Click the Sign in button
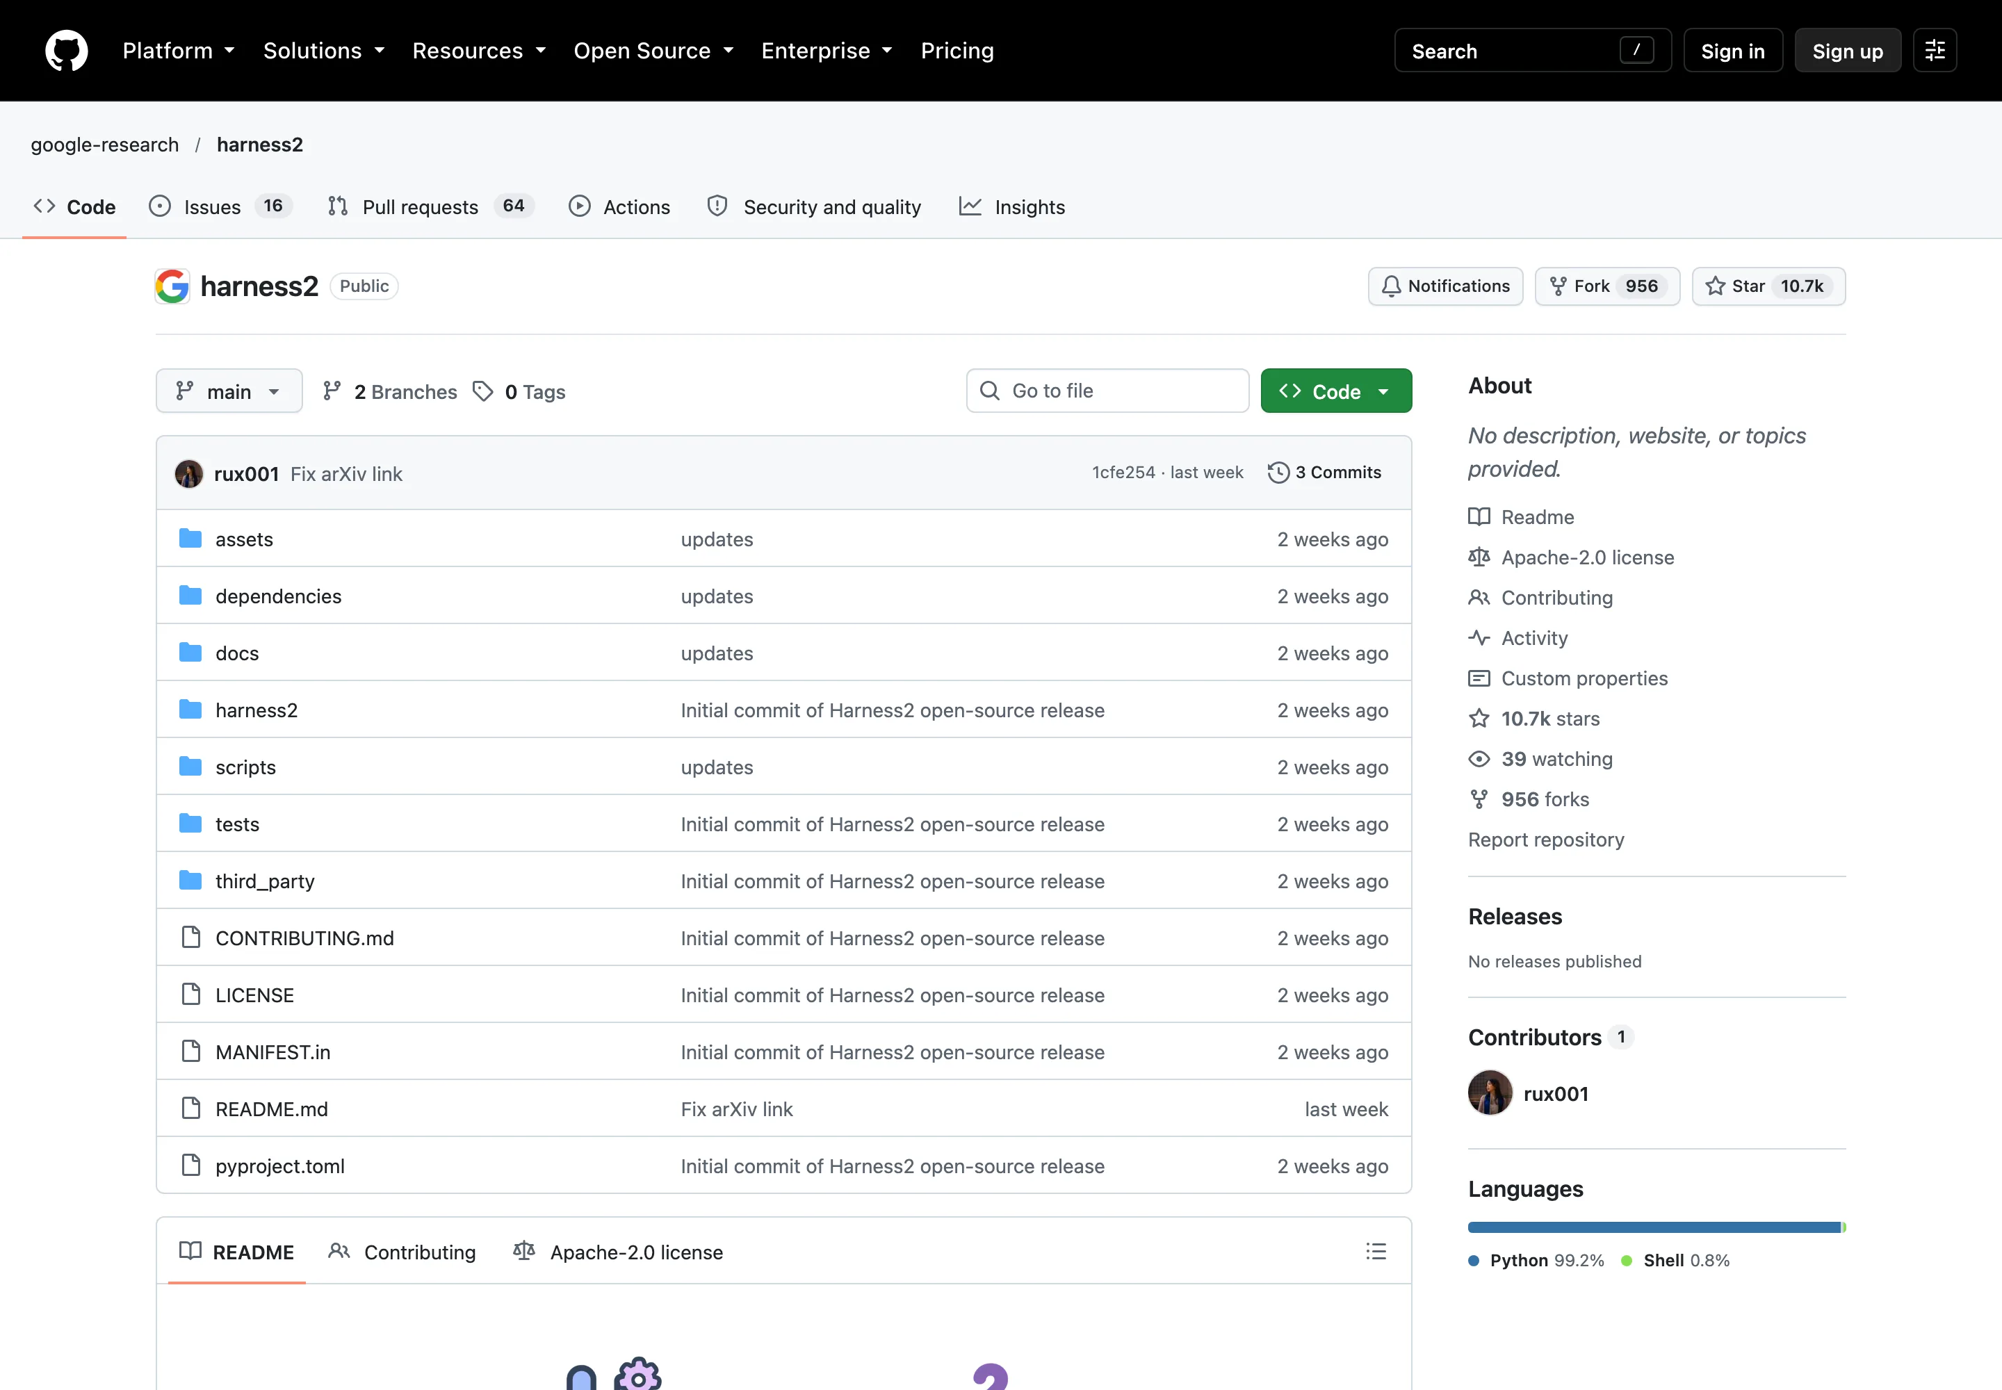 pos(1733,51)
